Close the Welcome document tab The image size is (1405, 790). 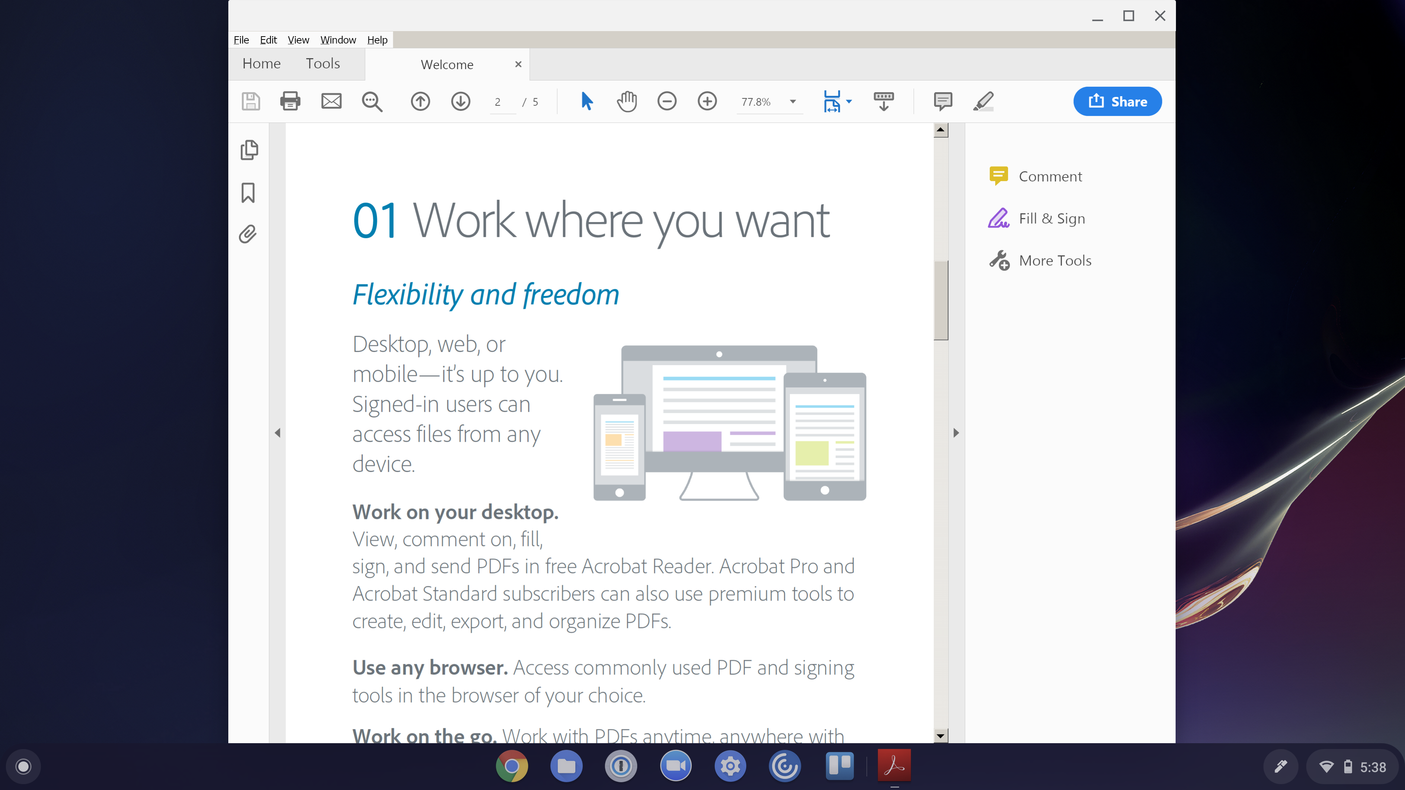tap(518, 64)
